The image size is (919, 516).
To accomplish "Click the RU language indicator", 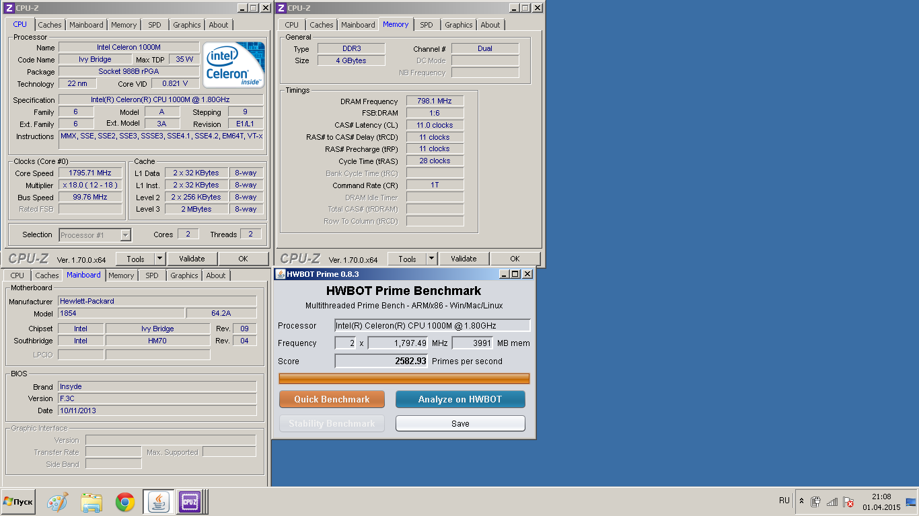I will click(x=784, y=501).
